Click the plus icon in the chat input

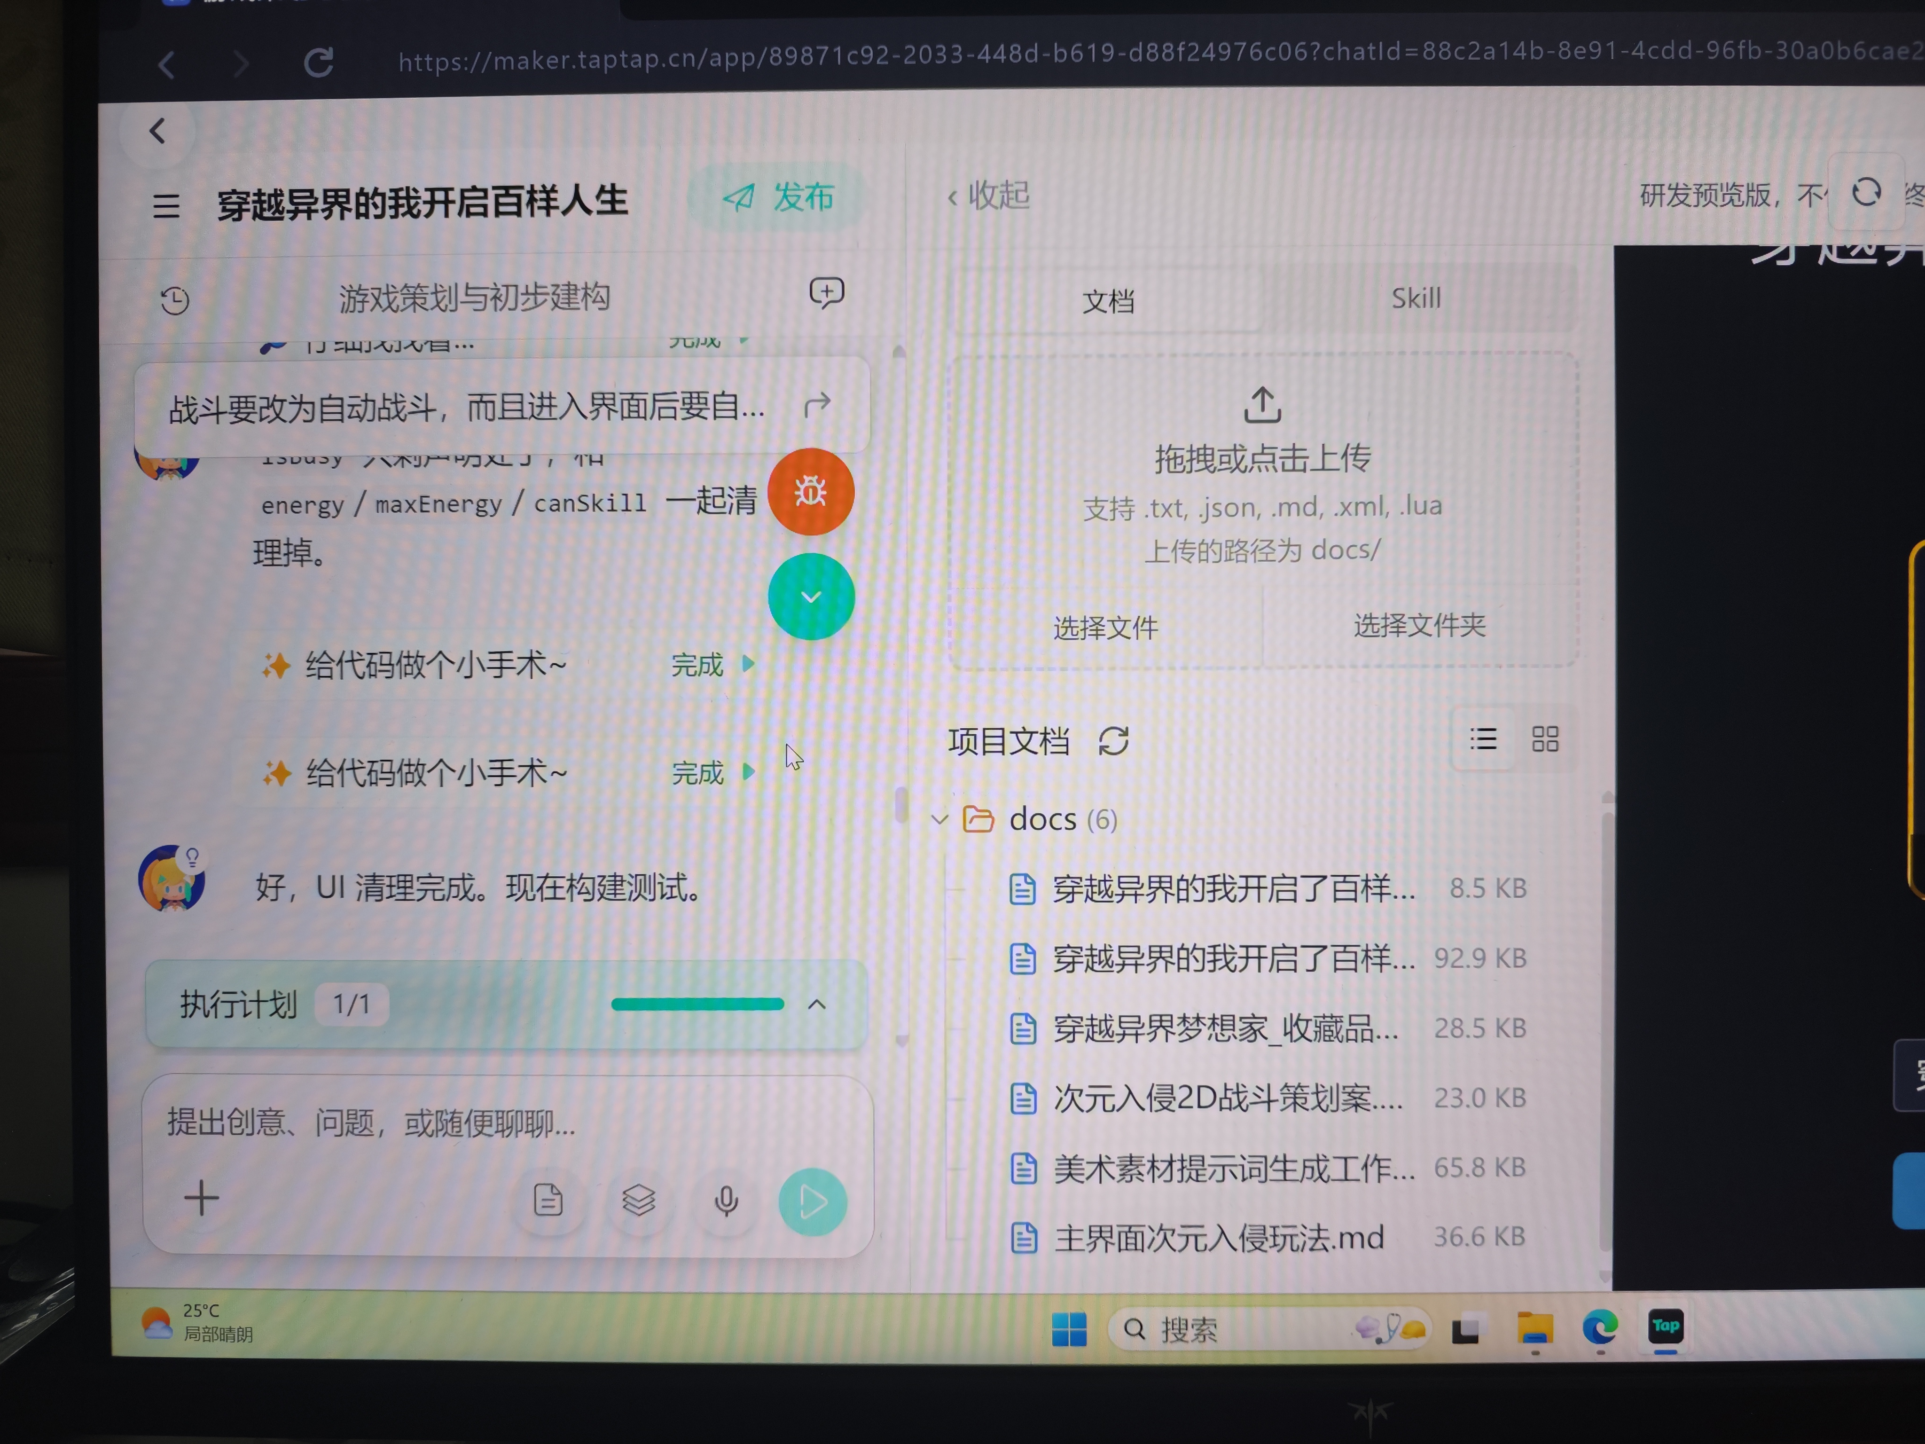click(201, 1199)
